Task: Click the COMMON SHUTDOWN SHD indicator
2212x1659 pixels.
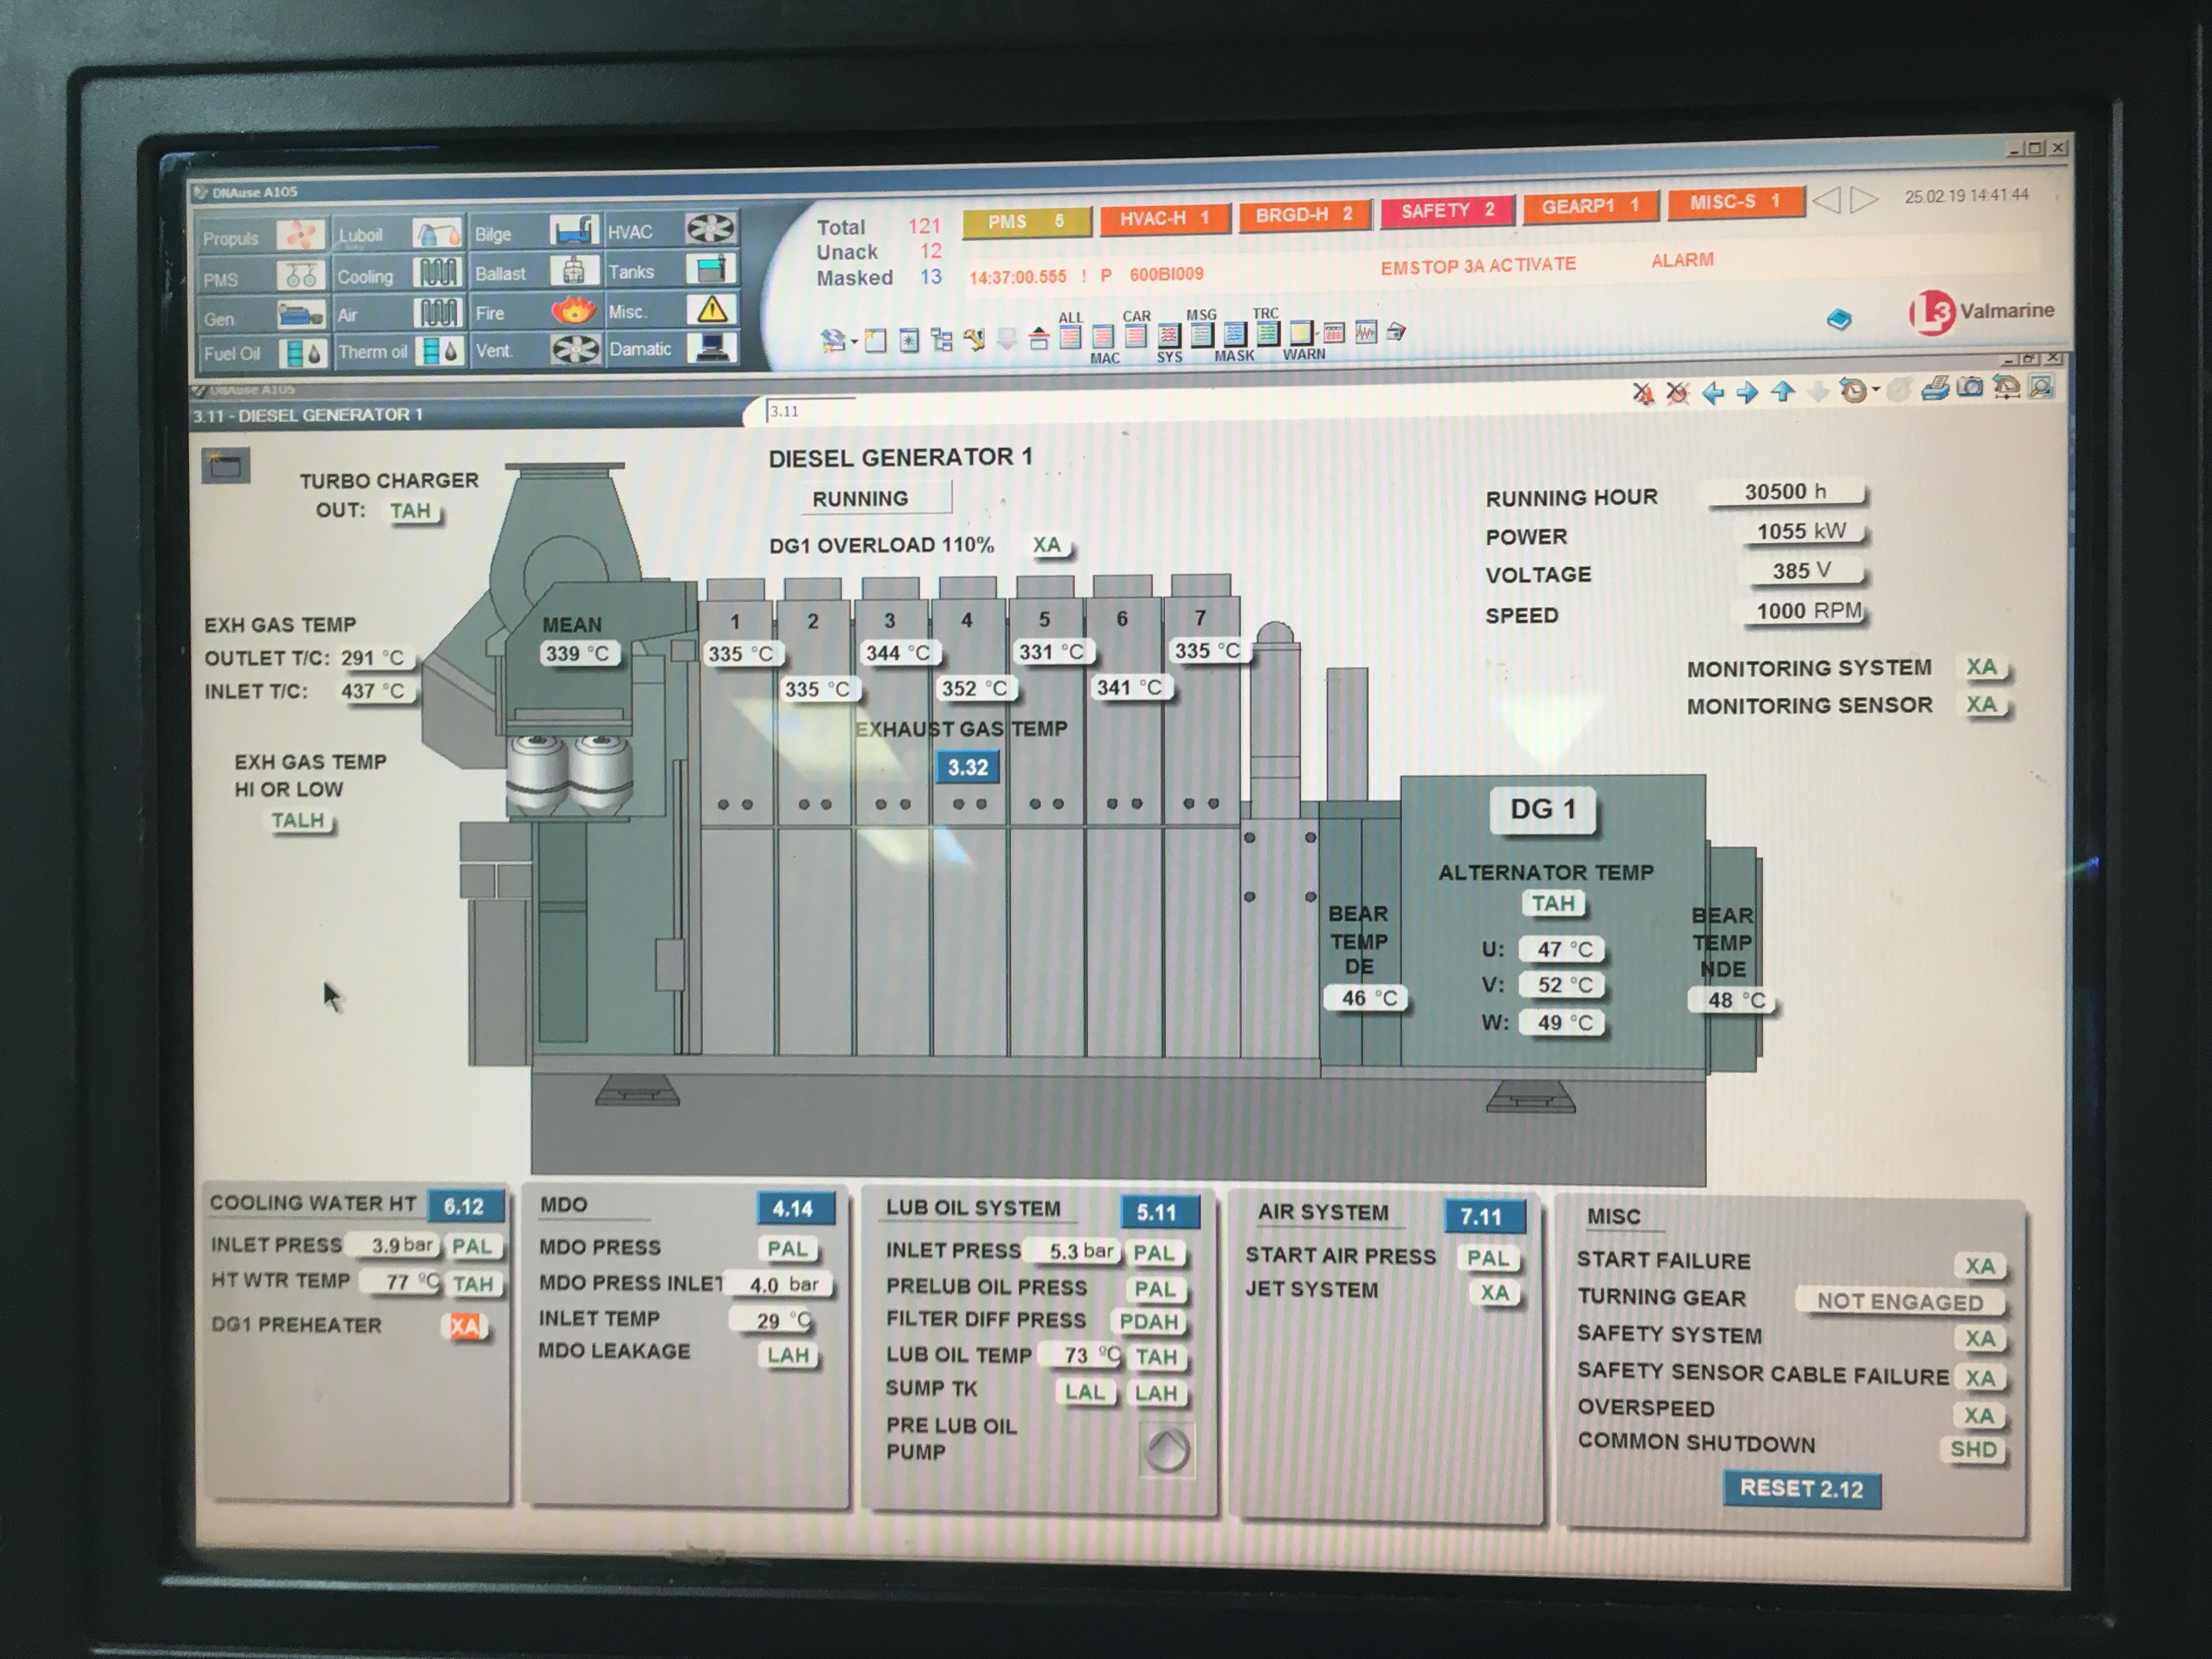Action: (x=1973, y=1449)
